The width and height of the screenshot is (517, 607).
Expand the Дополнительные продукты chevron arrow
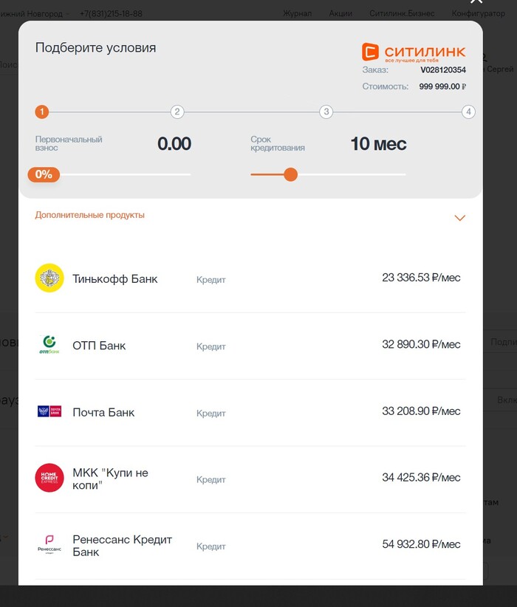coord(459,218)
